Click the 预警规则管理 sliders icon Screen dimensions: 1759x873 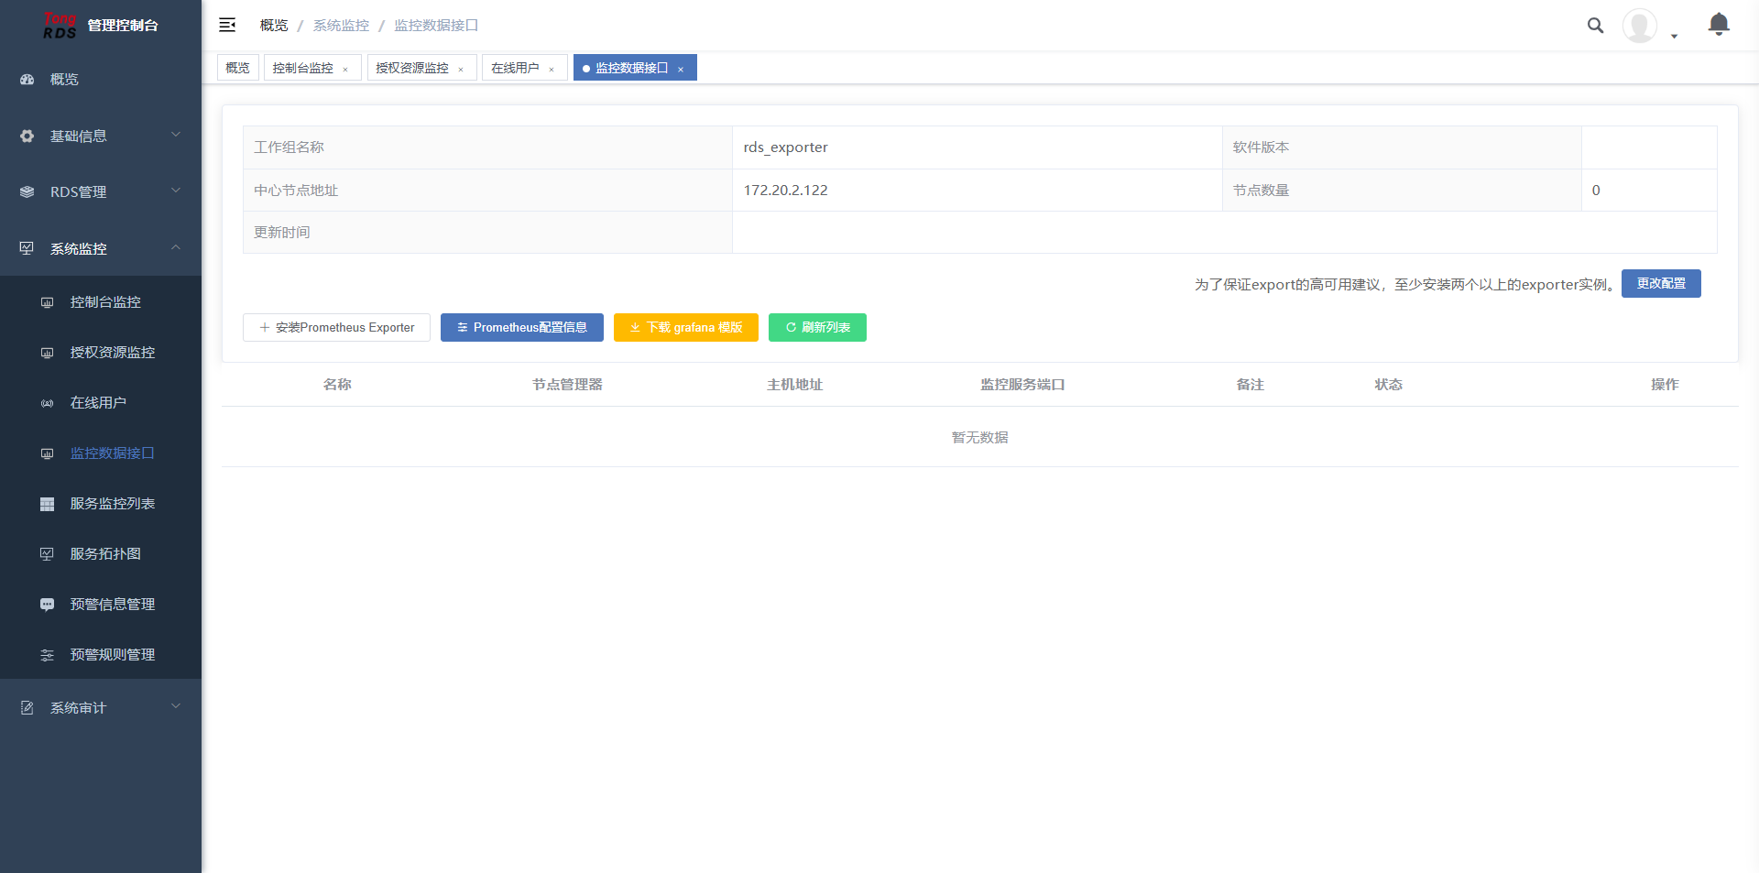(48, 655)
